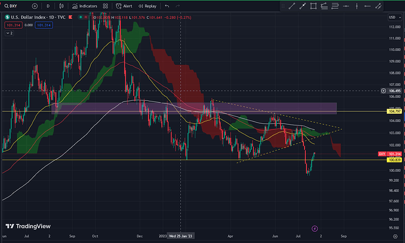Select the purple shaded resistance zone rectangle
The height and width of the screenshot is (243, 405).
[x=194, y=109]
